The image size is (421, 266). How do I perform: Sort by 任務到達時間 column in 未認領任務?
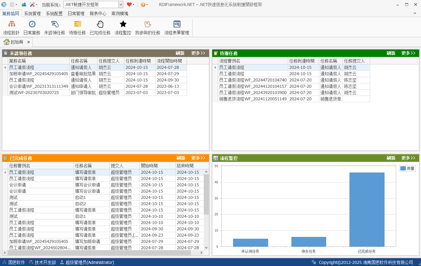138,61
